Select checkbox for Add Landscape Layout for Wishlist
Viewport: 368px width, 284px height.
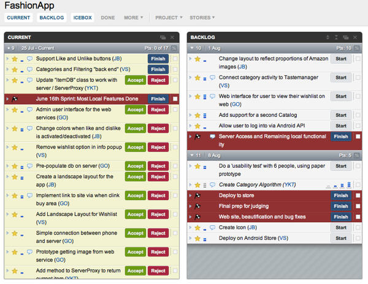[x=175, y=214]
